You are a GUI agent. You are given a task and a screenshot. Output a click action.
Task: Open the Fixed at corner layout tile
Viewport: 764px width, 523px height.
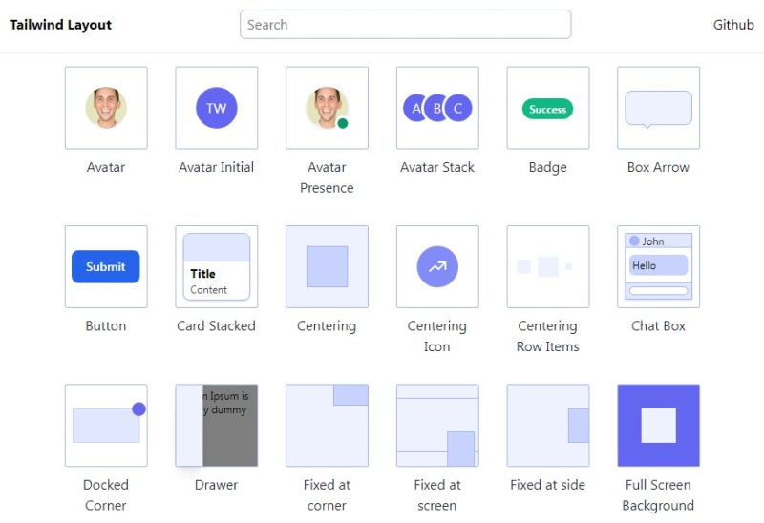pyautogui.click(x=327, y=425)
